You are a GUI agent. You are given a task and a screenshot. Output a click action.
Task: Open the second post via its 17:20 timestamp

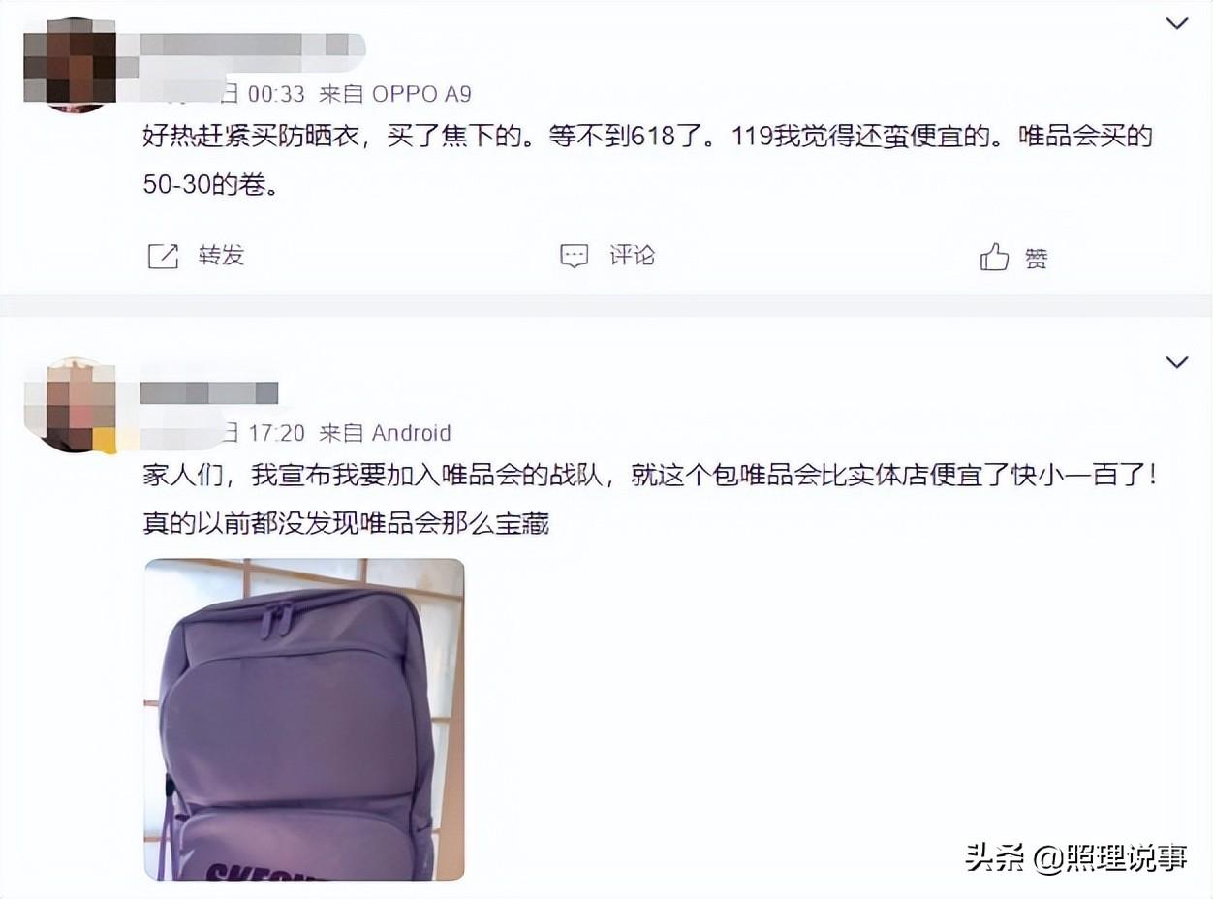276,432
